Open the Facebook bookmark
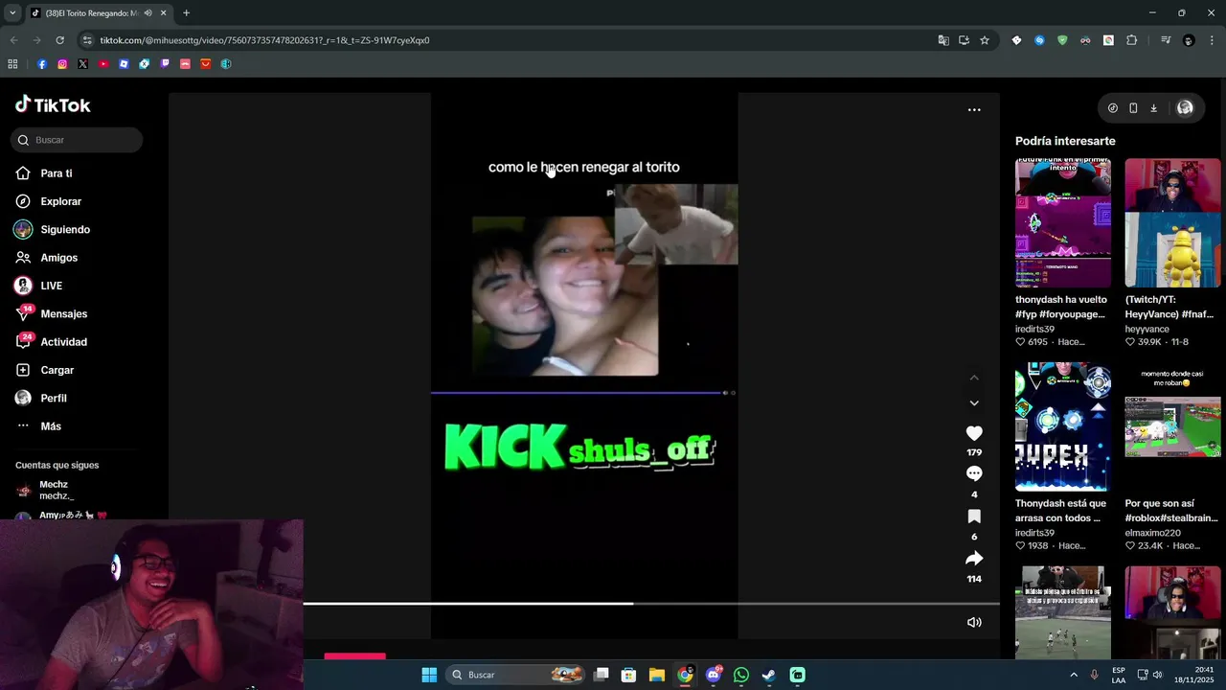The image size is (1226, 690). point(42,64)
